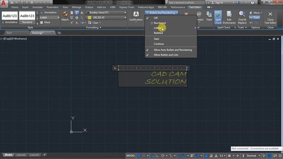Open the Clear formatting dropdown
This screenshot has height=159, width=283.
click(x=94, y=23)
